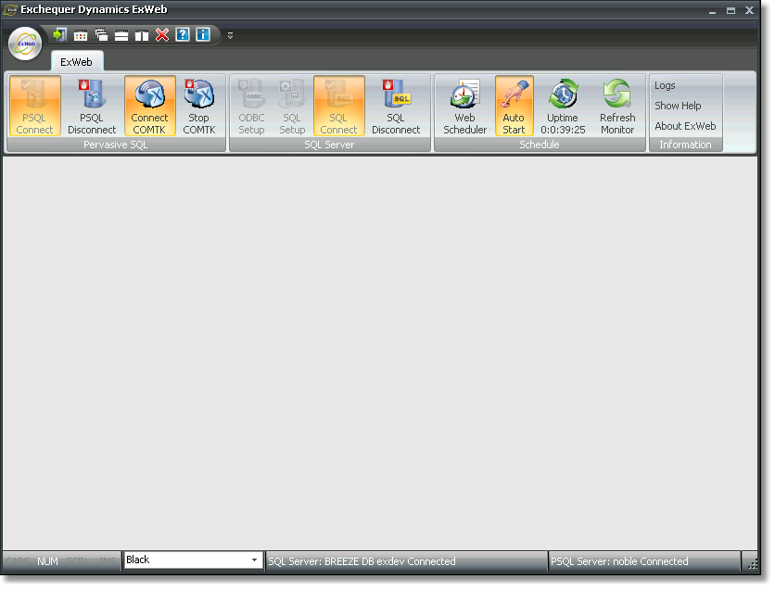Screen dimensions: 775x591
Task: Toggle the Auto Start button
Action: tap(514, 107)
